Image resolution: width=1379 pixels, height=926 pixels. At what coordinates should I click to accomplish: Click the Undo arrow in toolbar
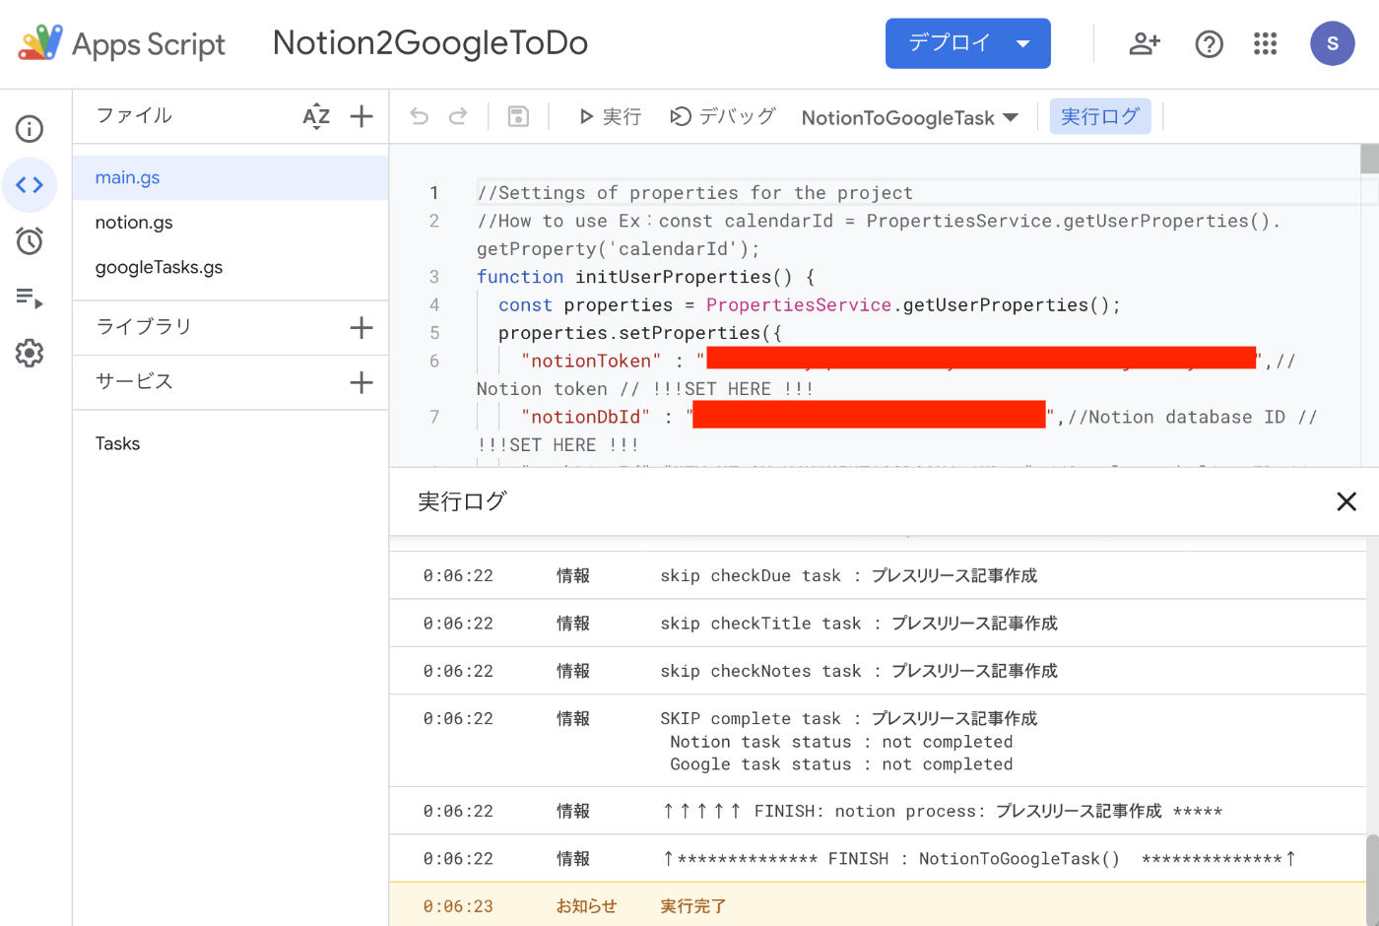point(420,117)
